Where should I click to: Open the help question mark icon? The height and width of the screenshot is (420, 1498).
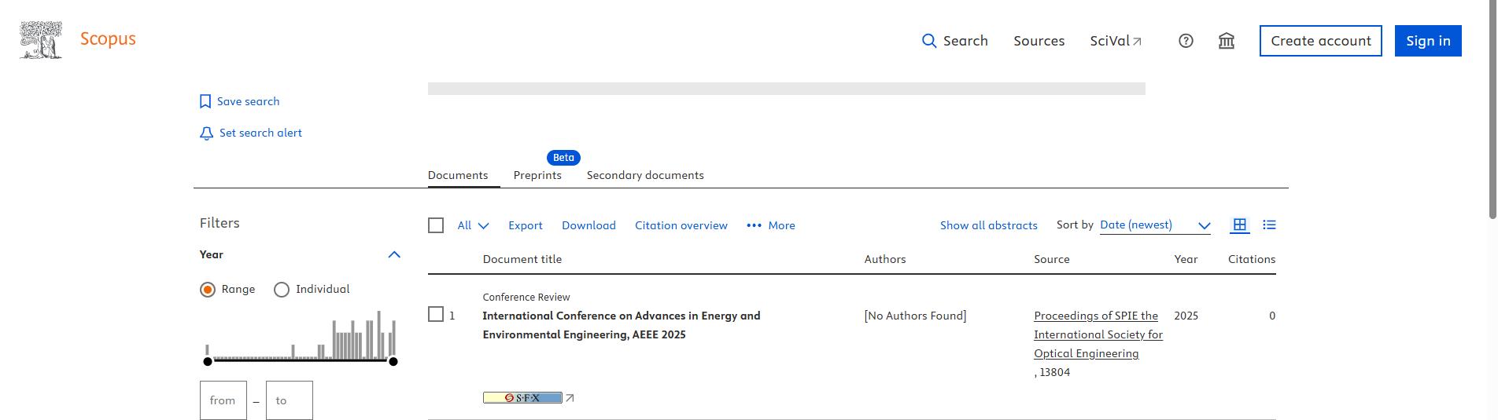tap(1186, 41)
